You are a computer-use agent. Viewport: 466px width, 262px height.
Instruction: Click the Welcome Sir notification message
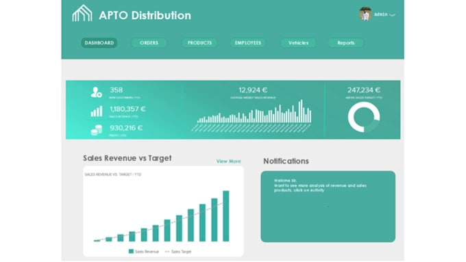(x=320, y=185)
